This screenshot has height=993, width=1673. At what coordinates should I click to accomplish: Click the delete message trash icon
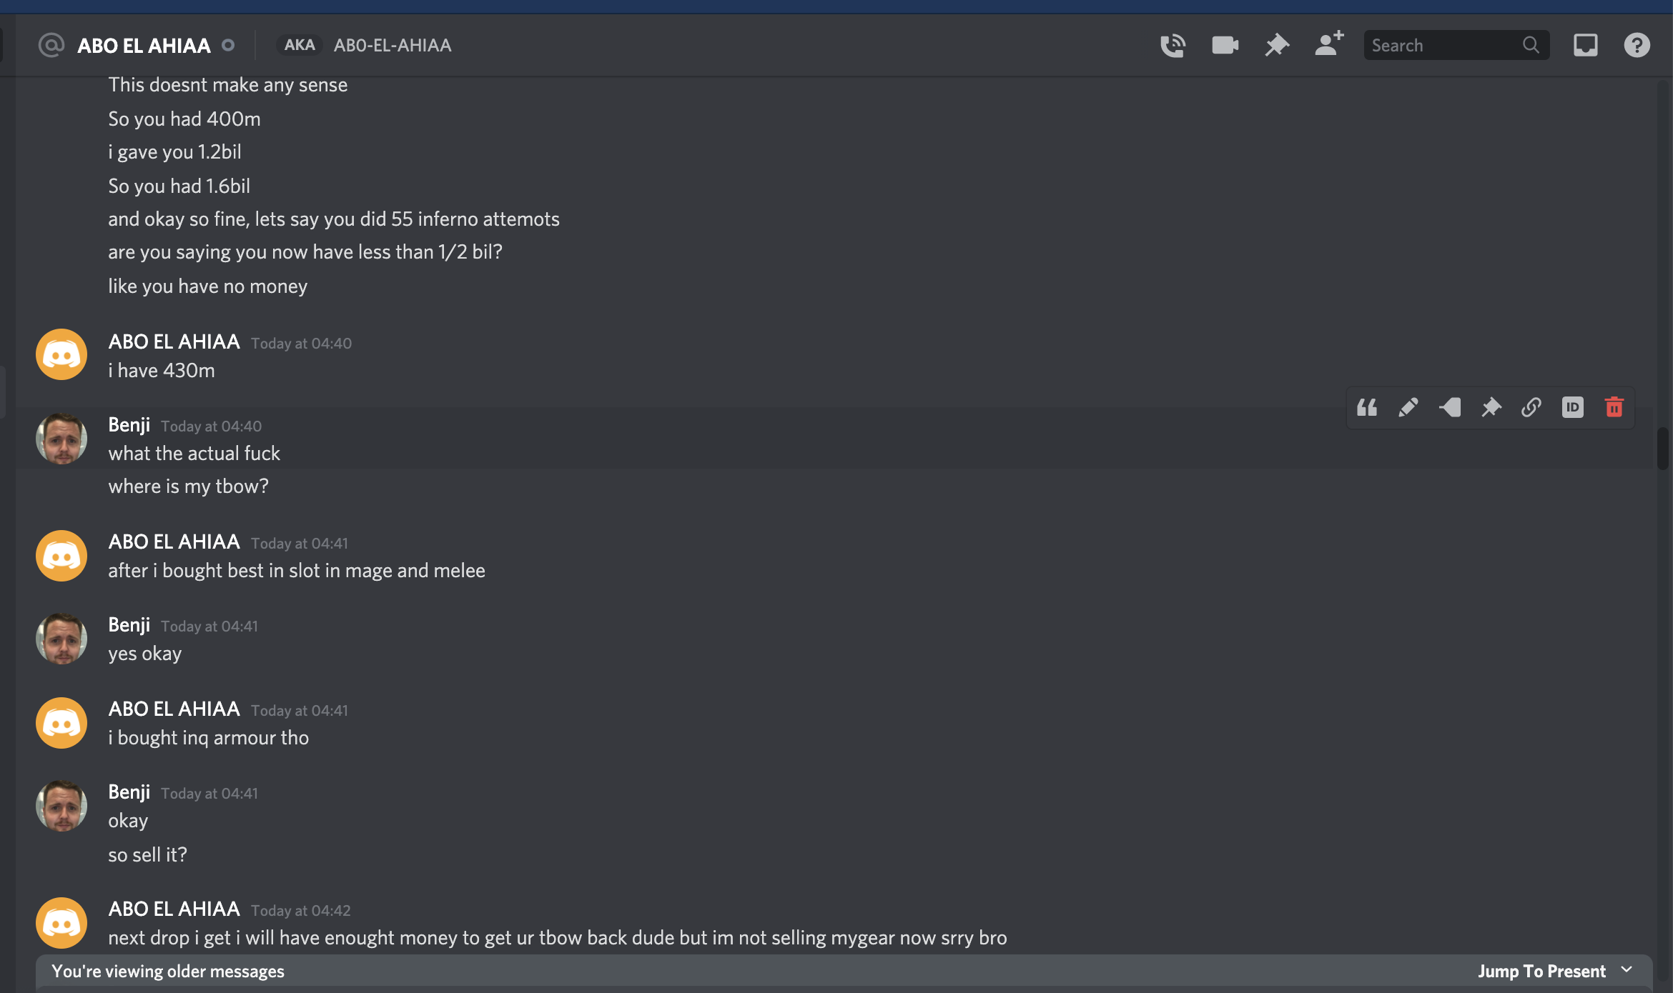coord(1613,406)
